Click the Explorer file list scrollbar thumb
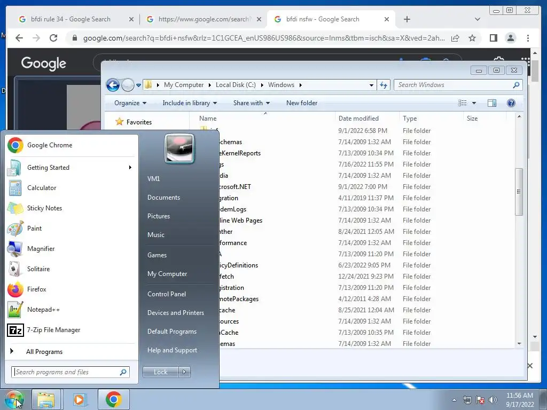 519,192
